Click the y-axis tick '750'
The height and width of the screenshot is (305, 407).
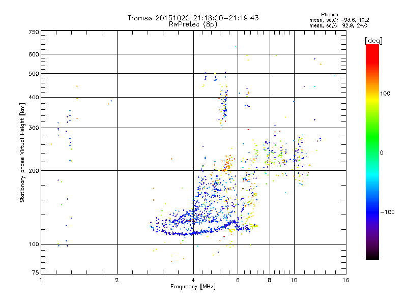(34, 32)
